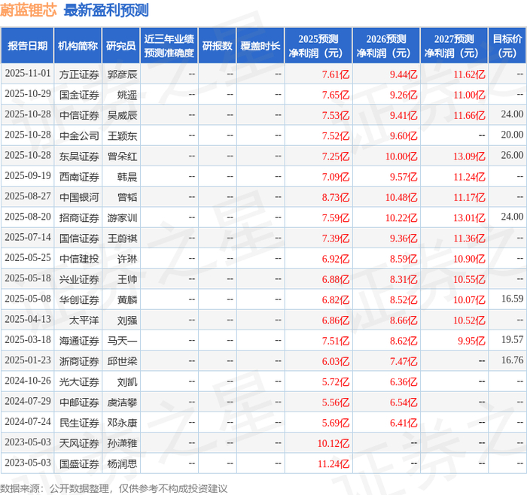The image size is (527, 495).
Task: Click target price 19.57
Action: tap(512, 339)
